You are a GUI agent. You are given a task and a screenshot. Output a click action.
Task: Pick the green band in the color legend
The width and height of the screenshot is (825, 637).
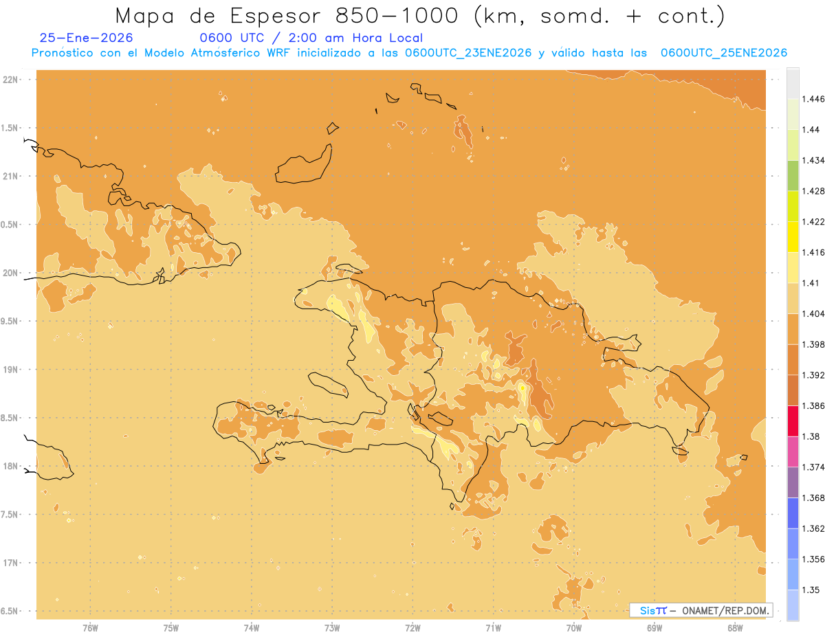coord(793,175)
